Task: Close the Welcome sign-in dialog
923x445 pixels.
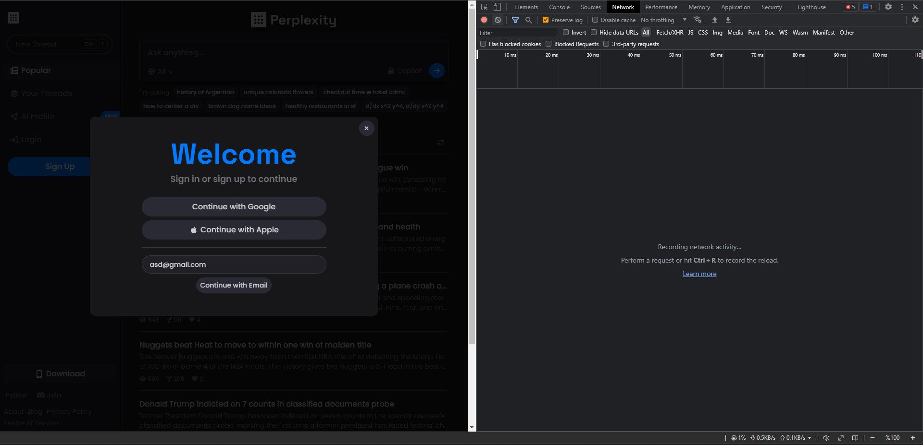Action: tap(366, 128)
